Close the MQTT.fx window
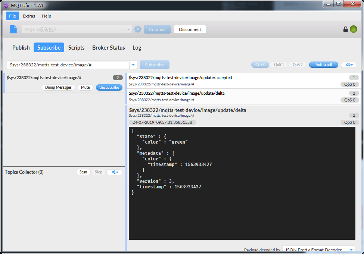 (x=352, y=4)
